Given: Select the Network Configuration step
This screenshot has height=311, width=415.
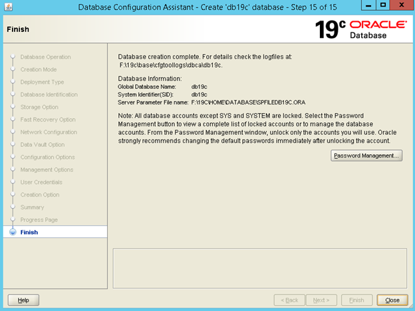Looking at the screenshot, I should [x=49, y=132].
